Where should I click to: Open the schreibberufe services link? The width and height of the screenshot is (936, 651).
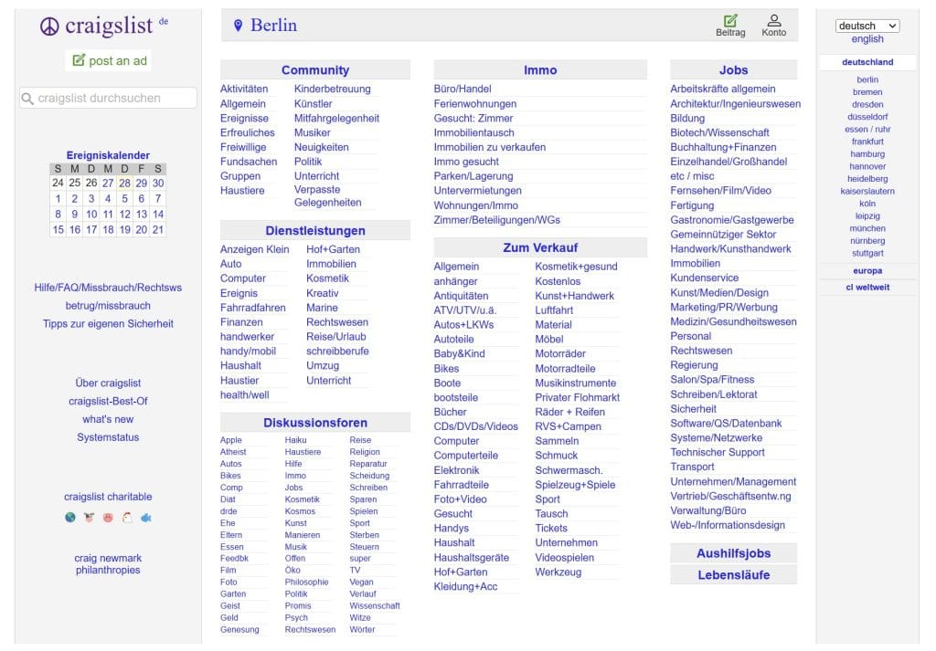(337, 352)
